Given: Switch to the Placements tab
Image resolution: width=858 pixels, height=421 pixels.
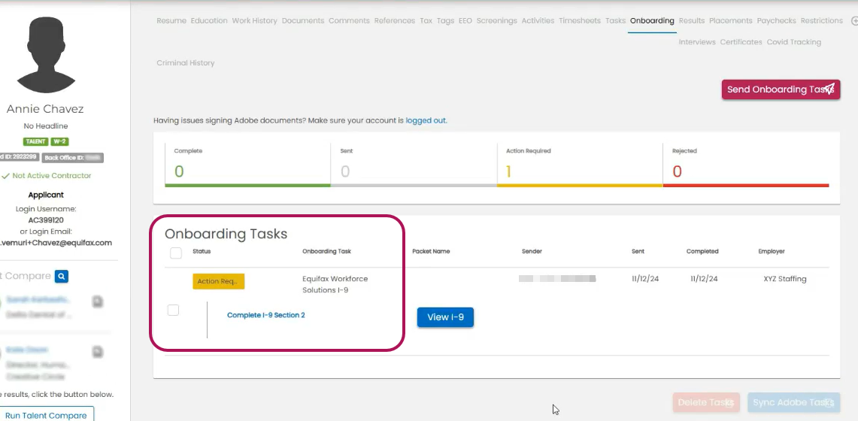Looking at the screenshot, I should pyautogui.click(x=730, y=21).
